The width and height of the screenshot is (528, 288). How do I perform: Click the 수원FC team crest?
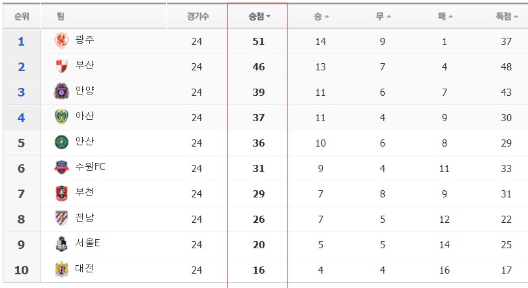(62, 167)
